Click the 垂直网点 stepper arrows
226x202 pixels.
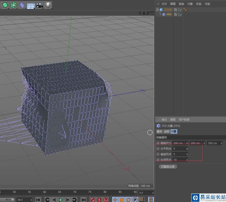pos(187,154)
